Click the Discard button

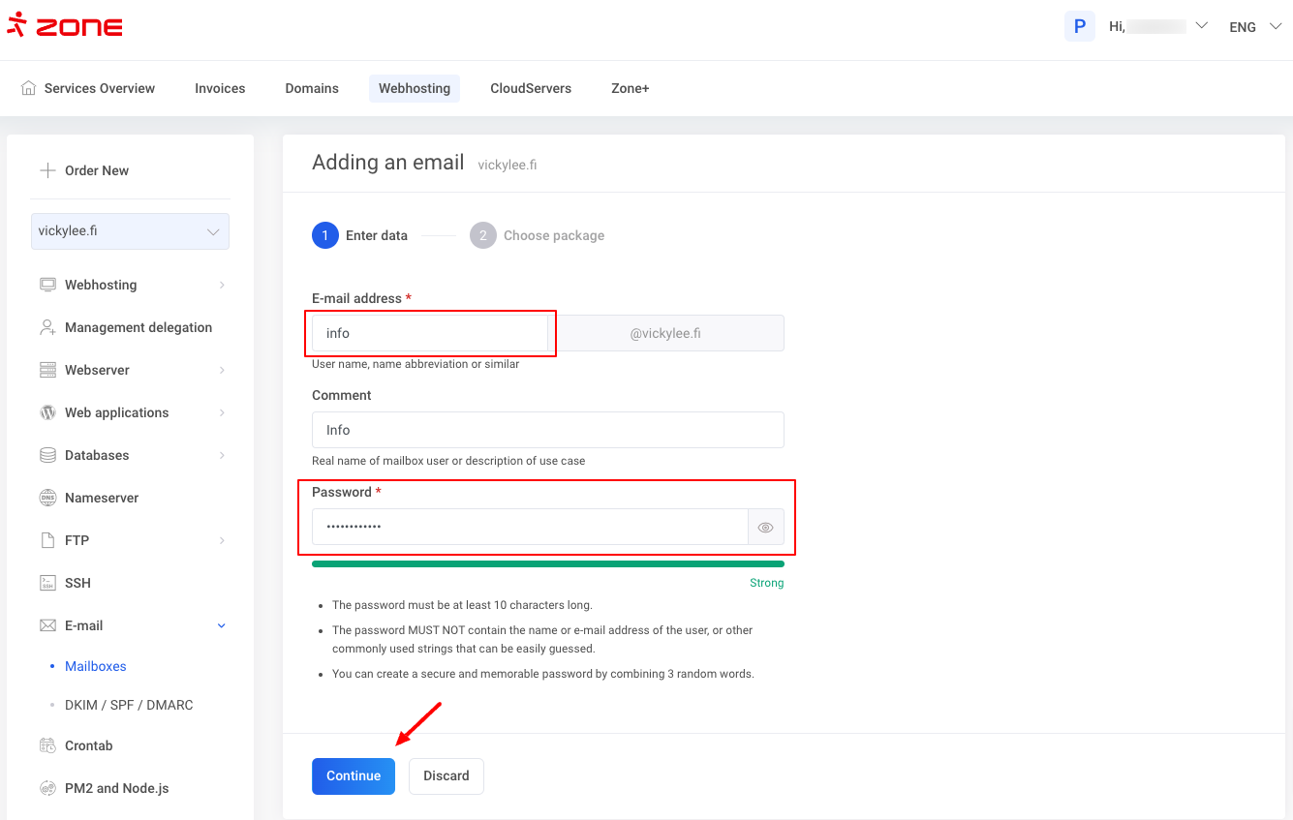point(446,775)
